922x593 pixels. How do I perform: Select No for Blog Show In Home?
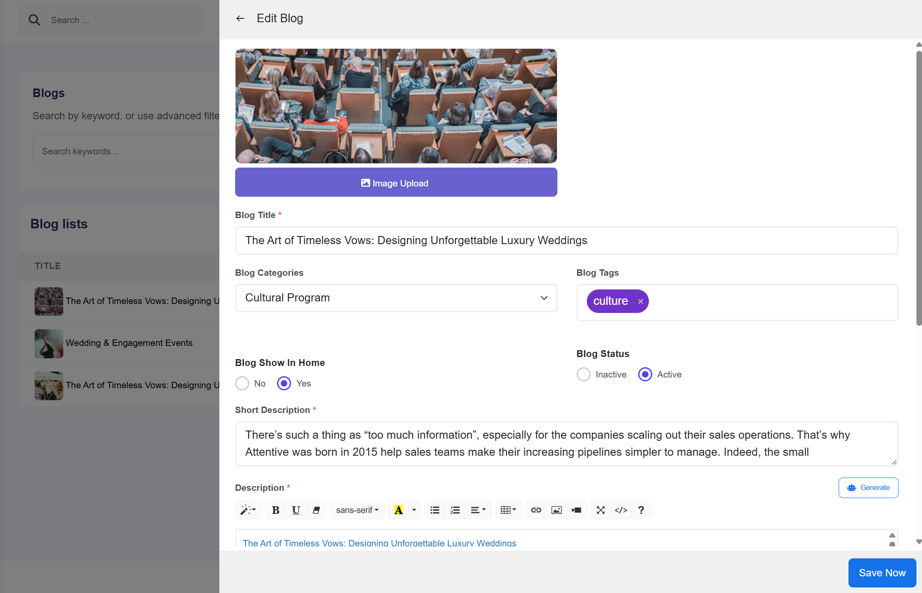click(x=242, y=384)
